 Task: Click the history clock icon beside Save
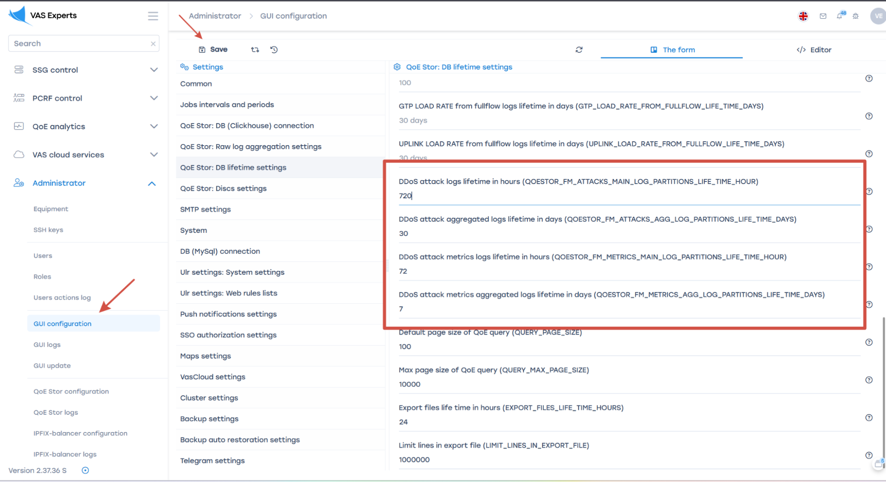click(274, 50)
